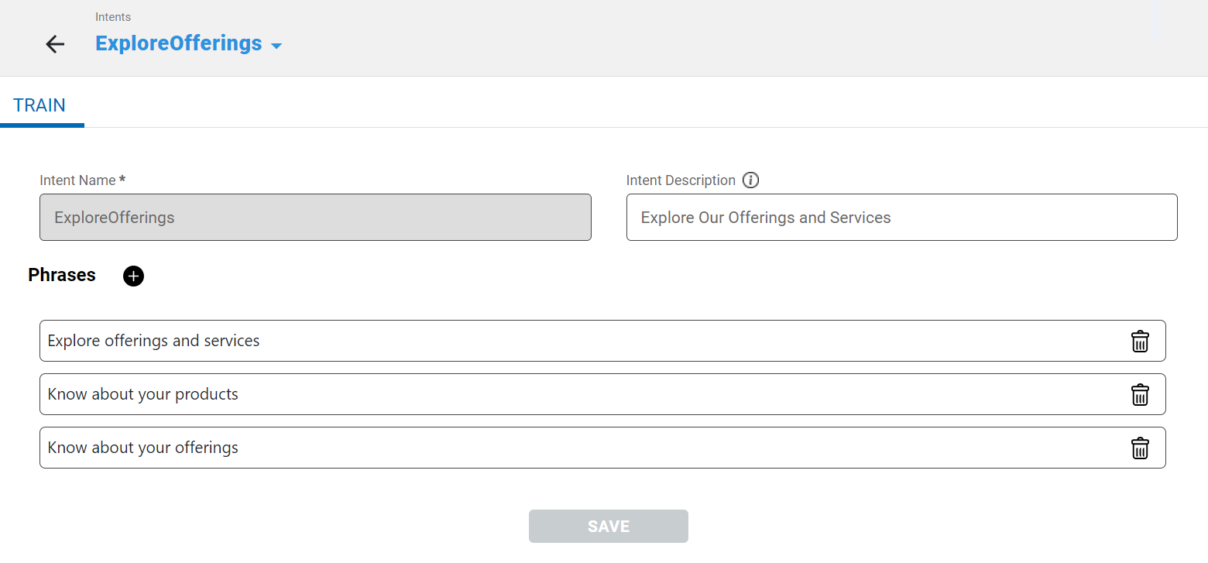Edit the 'Explore offerings and services' phrase text
Image resolution: width=1208 pixels, height=563 pixels.
pos(542,341)
